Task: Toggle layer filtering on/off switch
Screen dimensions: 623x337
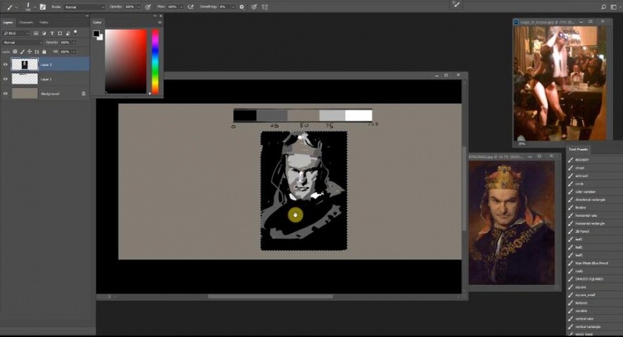Action: click(76, 32)
